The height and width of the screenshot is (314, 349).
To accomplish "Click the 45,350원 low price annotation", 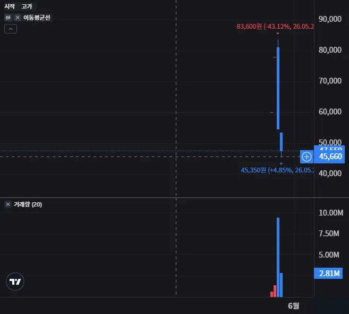I will 277,170.
